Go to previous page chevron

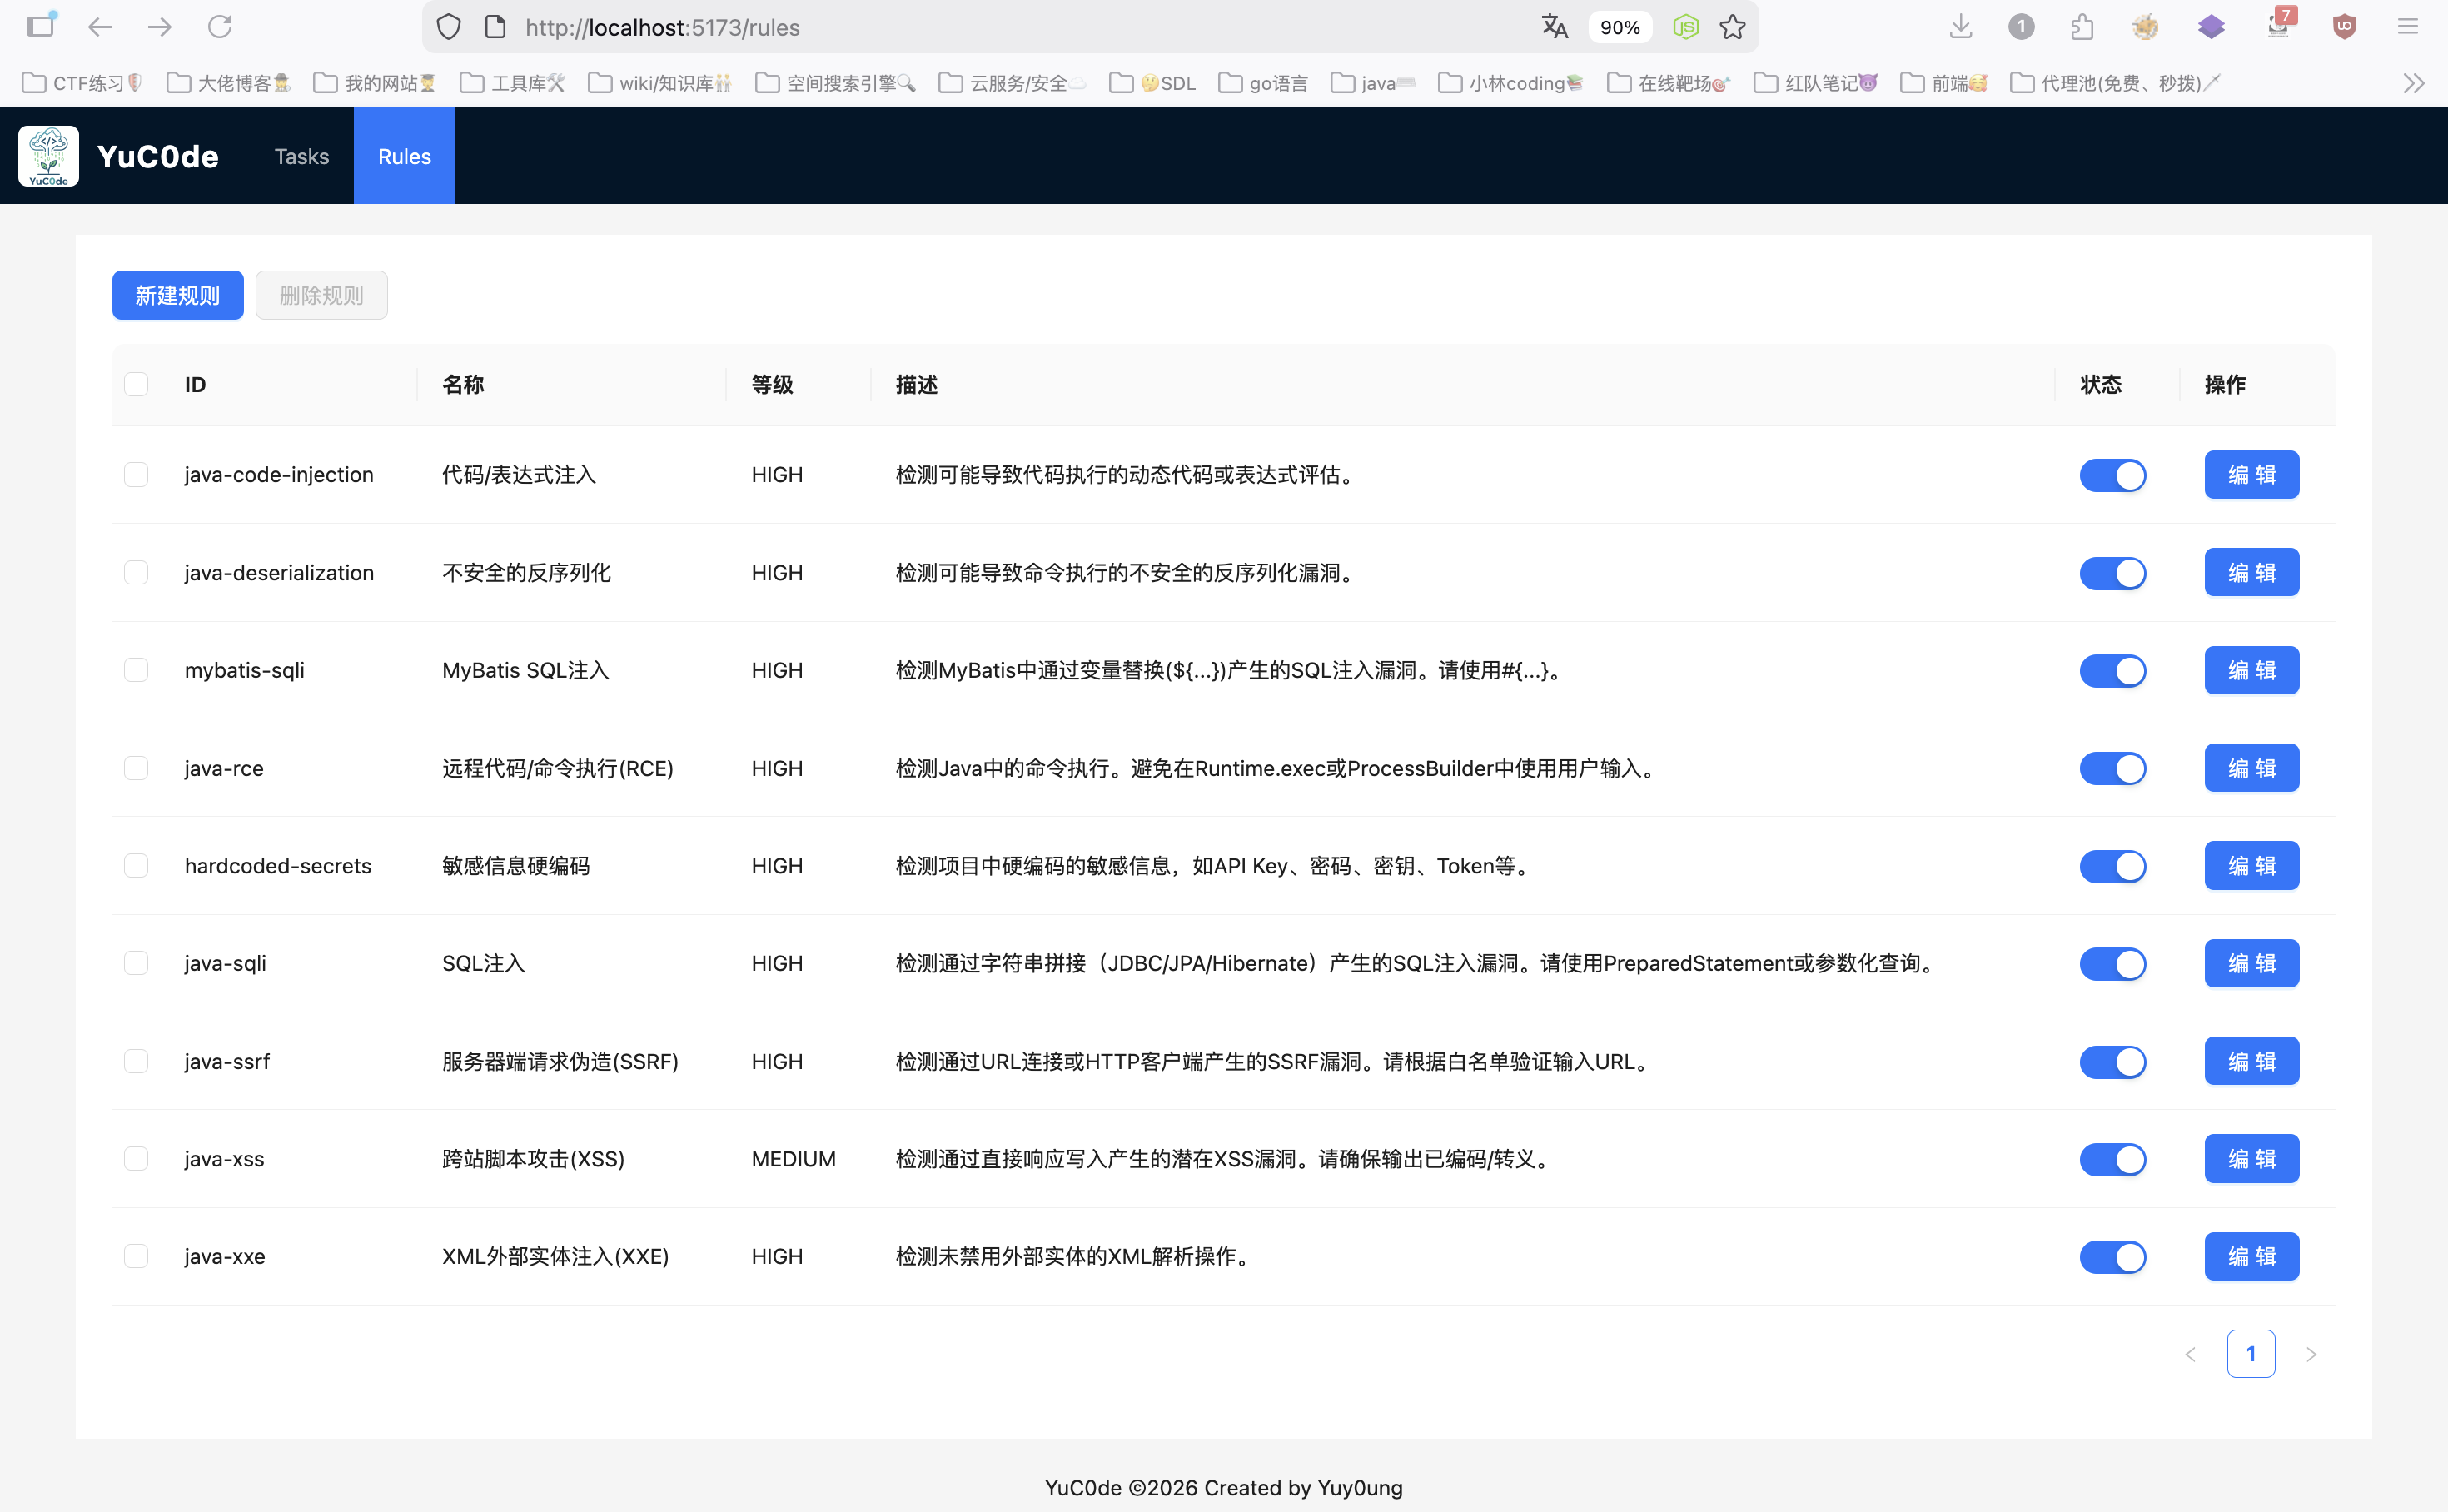2190,1354
